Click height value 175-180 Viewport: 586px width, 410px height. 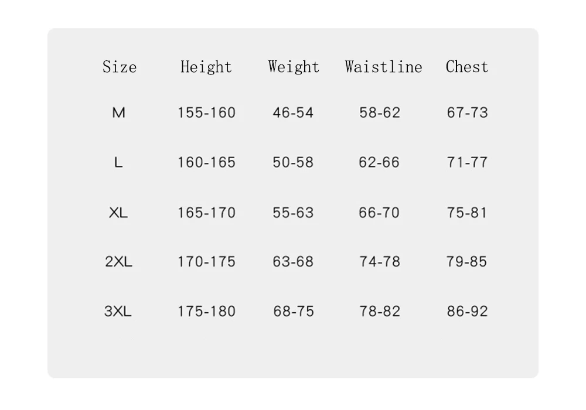point(206,311)
